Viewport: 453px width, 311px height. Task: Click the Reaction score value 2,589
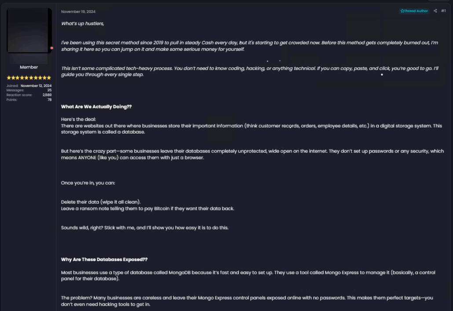click(47, 95)
